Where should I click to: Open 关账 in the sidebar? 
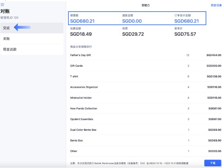click(x=6, y=39)
